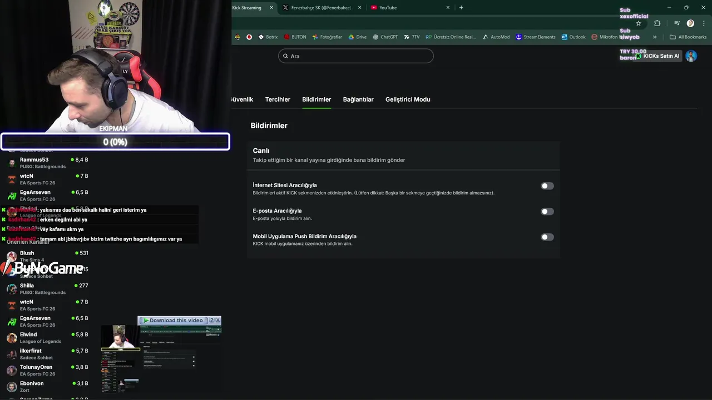Open the Chrome three-dot menu
712x400 pixels.
click(703, 23)
